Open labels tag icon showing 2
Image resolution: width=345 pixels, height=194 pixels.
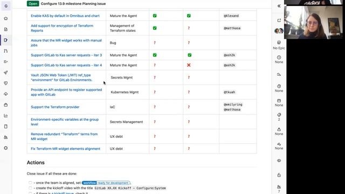click(x=279, y=117)
